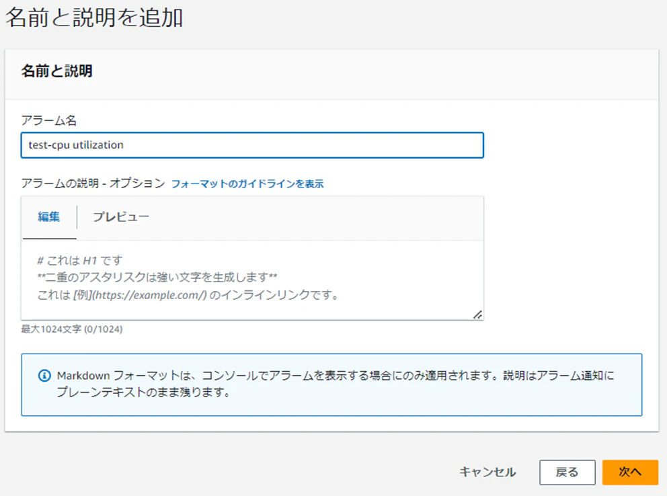667x496 pixels.
Task: Switch to the プレビュー tab
Action: 121,217
